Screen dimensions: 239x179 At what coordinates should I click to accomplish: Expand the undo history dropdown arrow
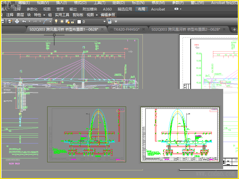(x=29, y=21)
